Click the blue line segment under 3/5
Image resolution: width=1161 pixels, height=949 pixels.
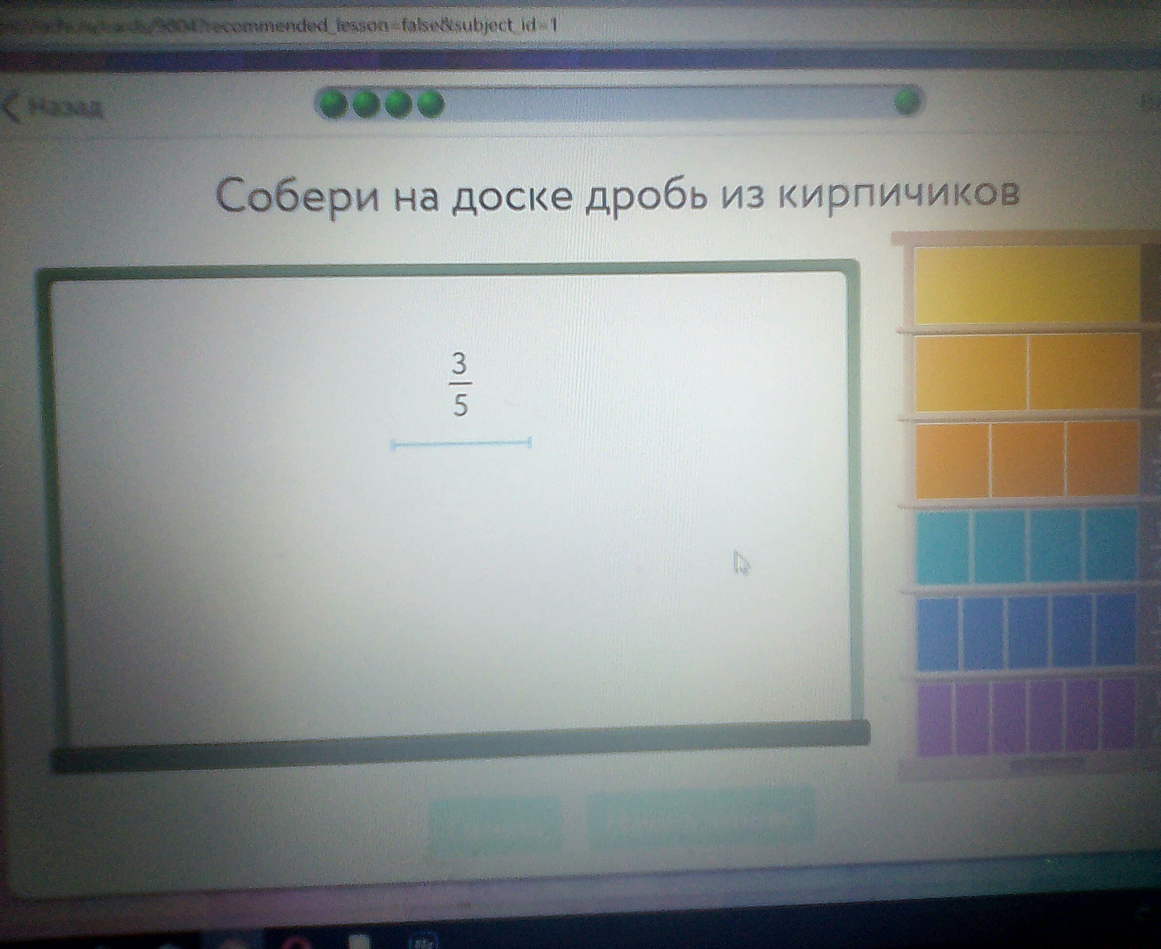(461, 444)
